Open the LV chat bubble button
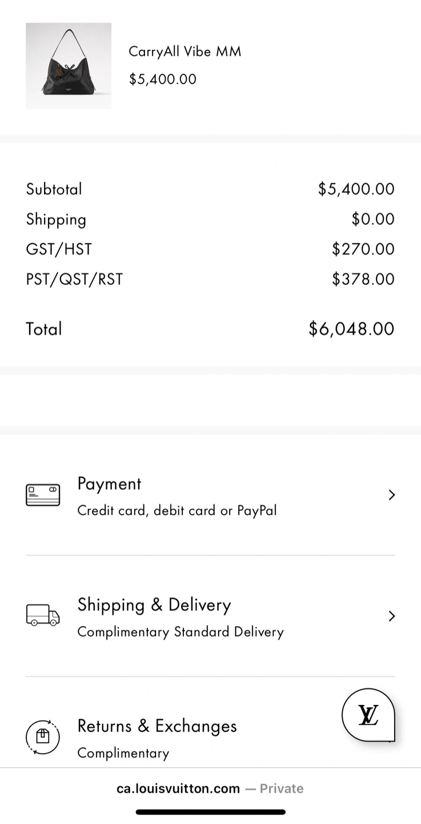 (x=368, y=715)
